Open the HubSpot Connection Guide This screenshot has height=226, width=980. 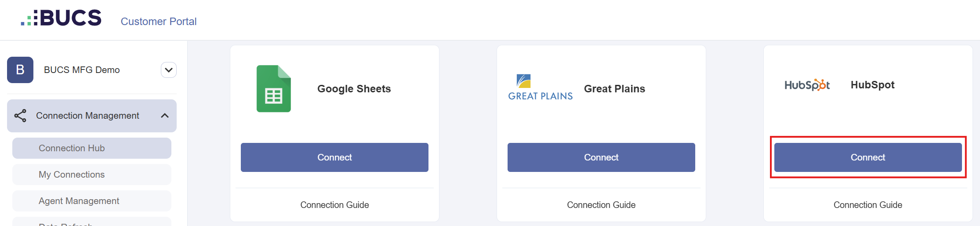(868, 205)
